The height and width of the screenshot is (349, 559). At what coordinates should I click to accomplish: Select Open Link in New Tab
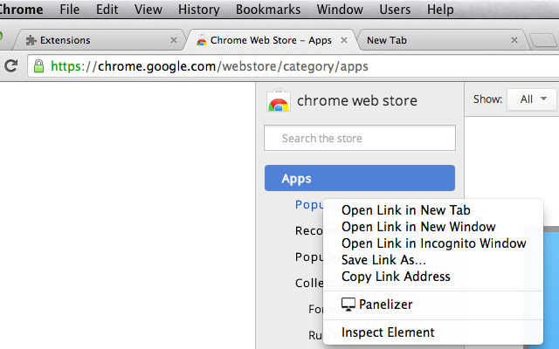click(405, 210)
